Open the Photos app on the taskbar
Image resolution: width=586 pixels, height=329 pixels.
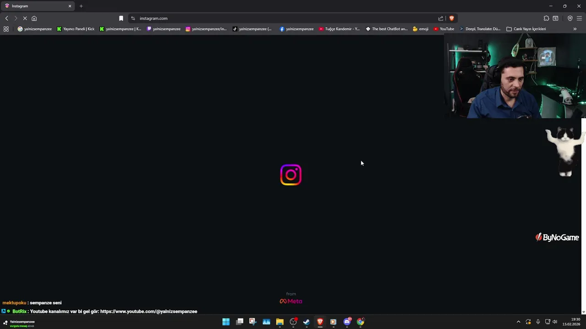(266, 322)
